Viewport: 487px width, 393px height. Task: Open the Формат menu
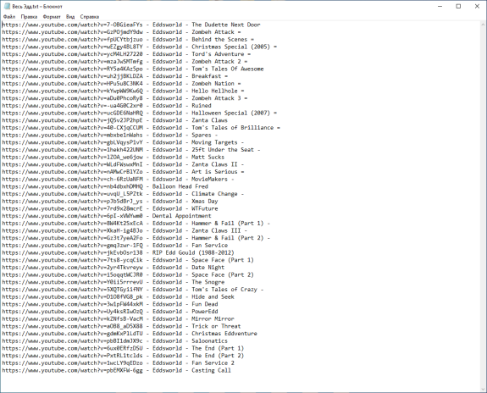(x=52, y=17)
